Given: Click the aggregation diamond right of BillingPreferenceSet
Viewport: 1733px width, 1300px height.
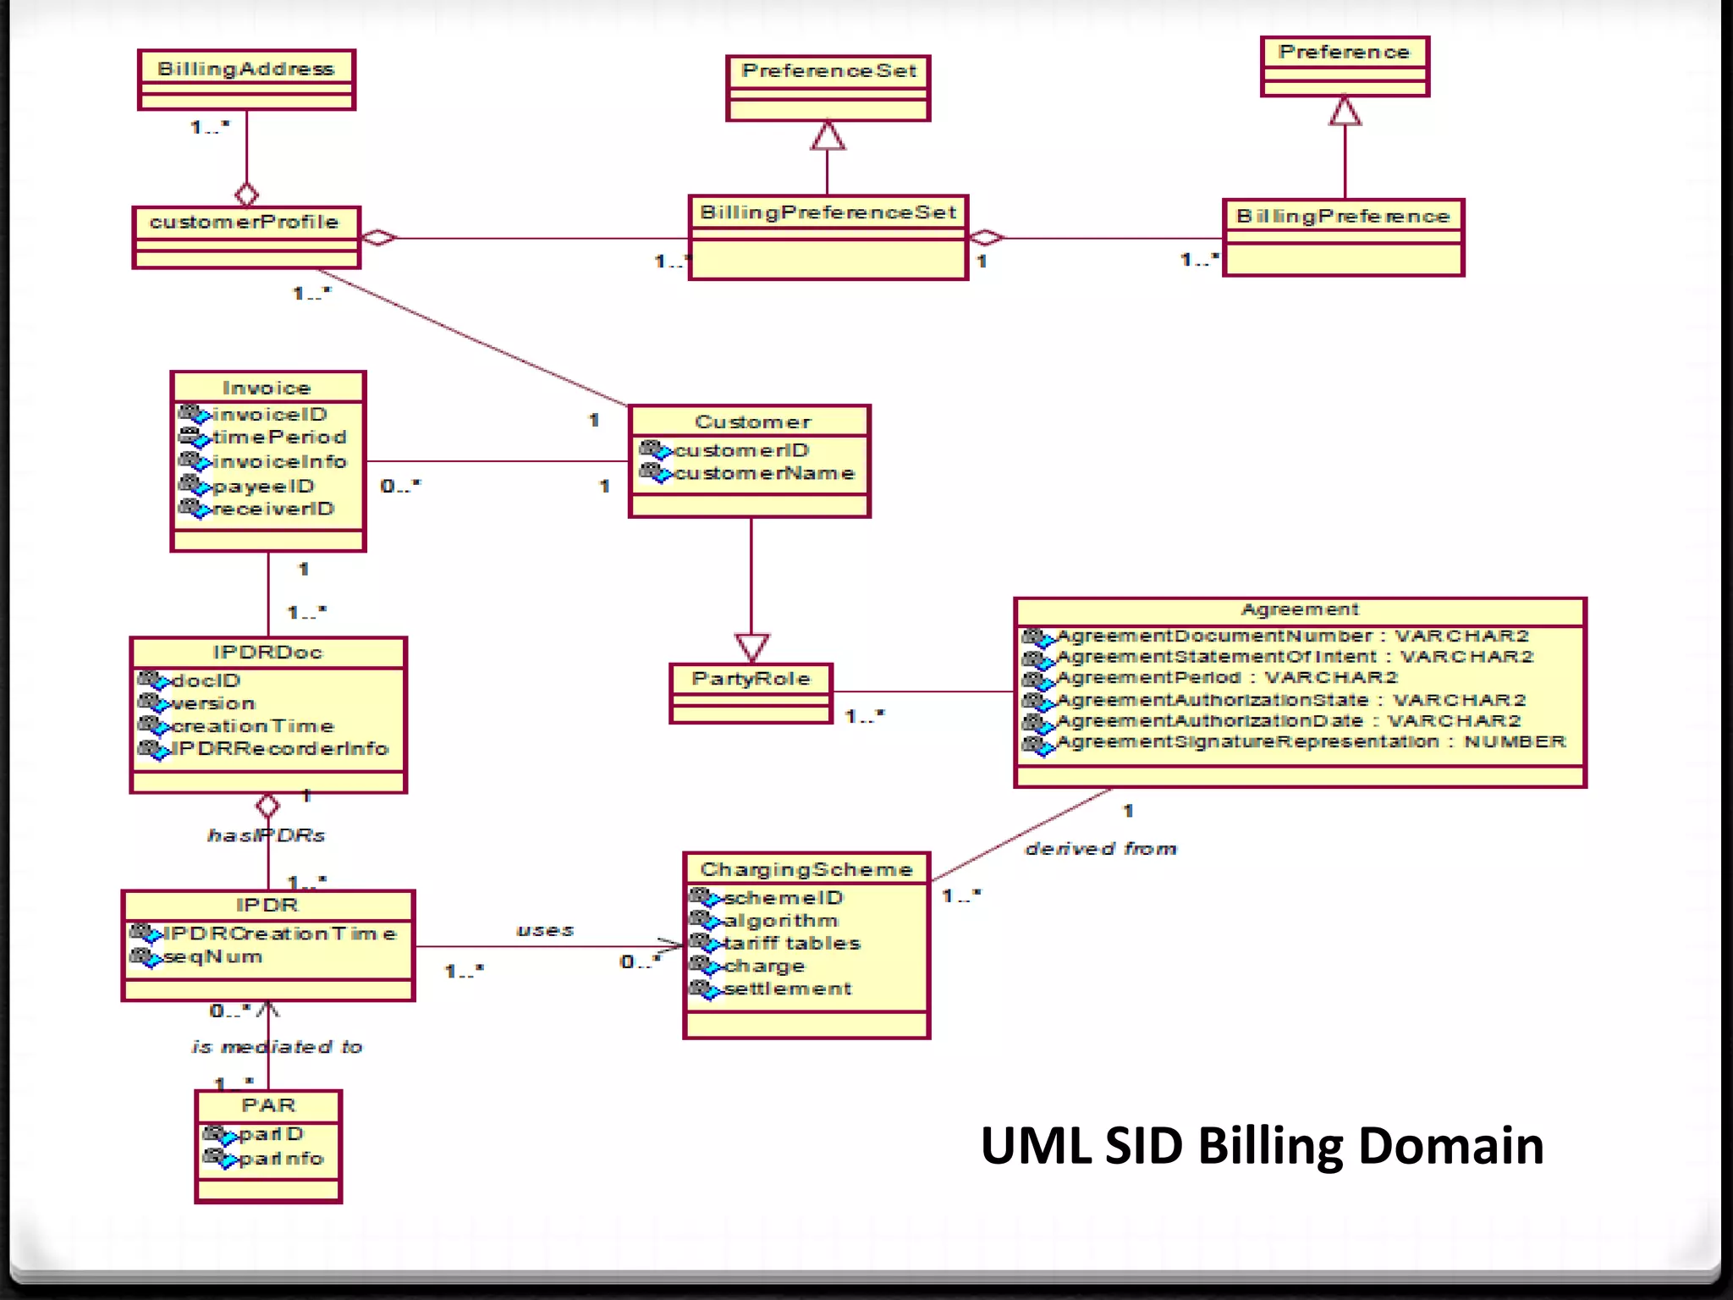Looking at the screenshot, I should click(x=985, y=238).
